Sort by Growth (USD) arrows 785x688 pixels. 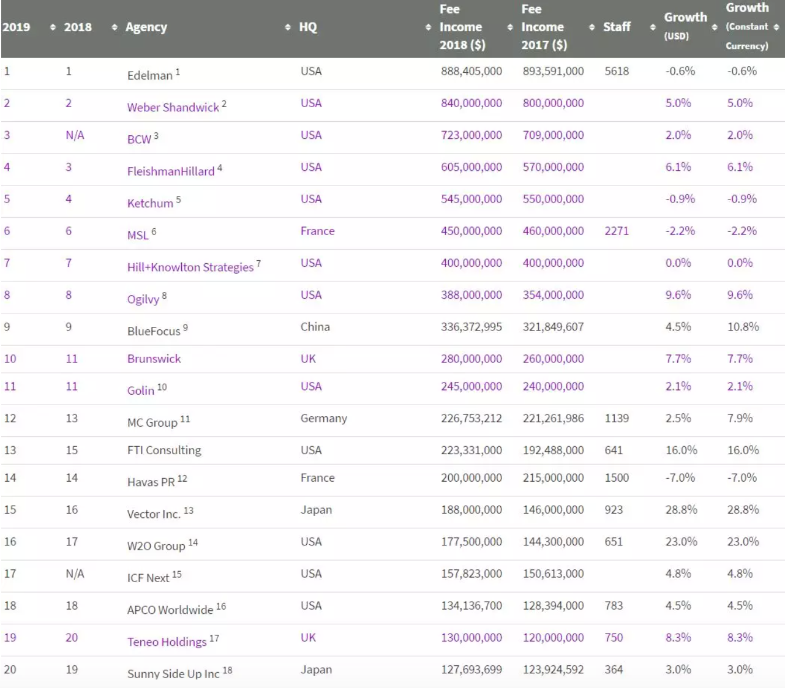[x=715, y=28]
